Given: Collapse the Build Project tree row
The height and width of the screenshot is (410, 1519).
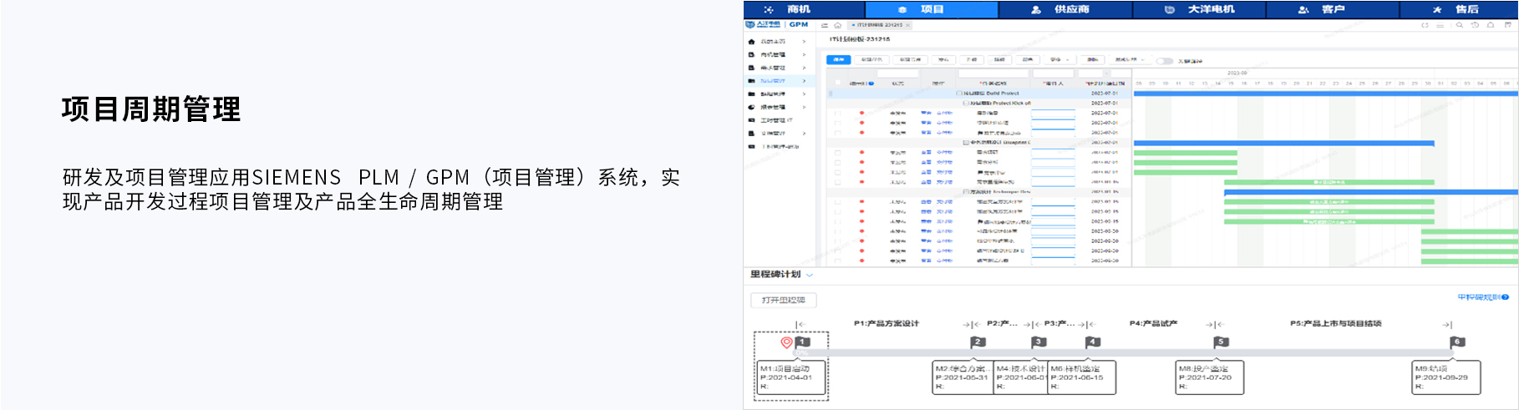Looking at the screenshot, I should [958, 94].
